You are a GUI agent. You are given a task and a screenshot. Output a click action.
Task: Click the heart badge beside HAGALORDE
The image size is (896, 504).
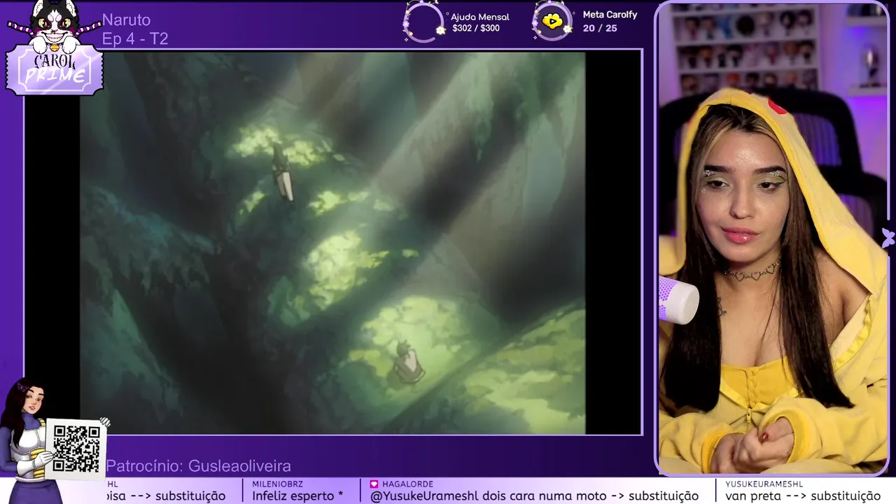point(374,484)
